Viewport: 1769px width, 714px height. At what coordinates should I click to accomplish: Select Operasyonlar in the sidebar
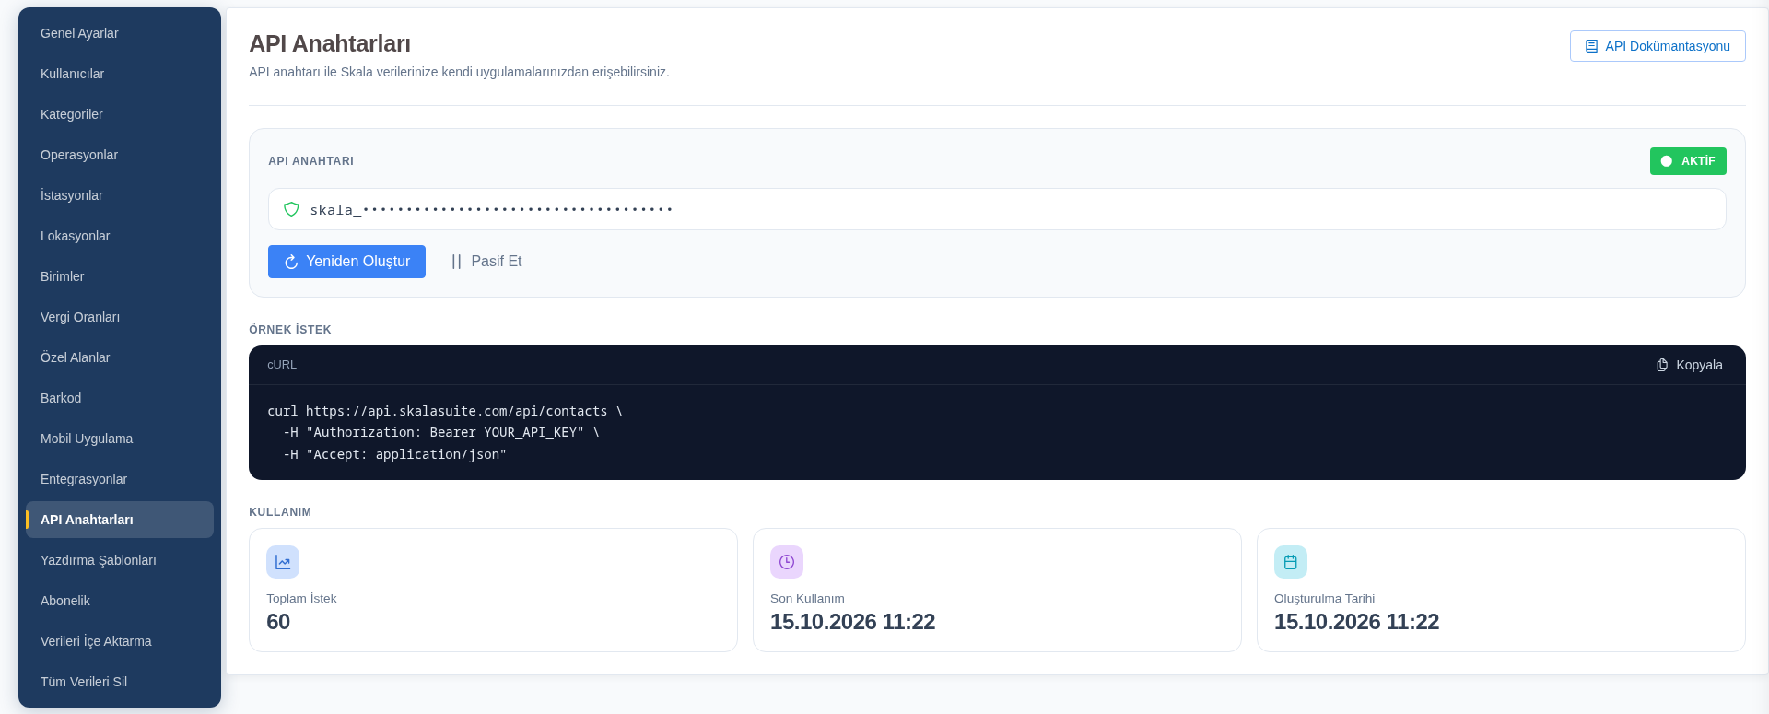point(120,155)
